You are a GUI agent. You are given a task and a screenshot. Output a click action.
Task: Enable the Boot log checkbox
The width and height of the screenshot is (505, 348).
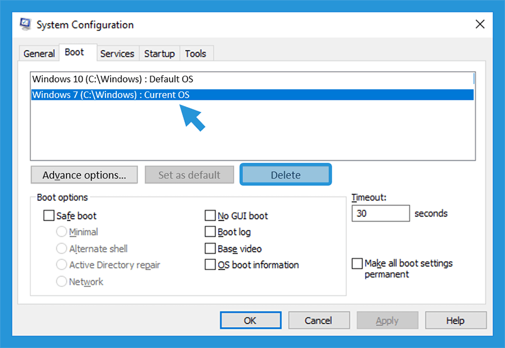point(210,232)
